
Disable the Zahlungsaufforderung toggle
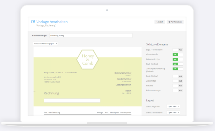(x=178, y=69)
